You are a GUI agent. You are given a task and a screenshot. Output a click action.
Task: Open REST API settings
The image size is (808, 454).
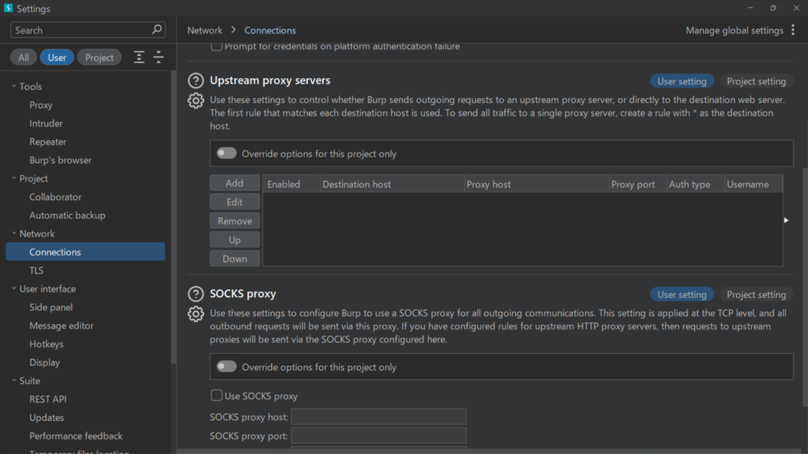click(48, 399)
